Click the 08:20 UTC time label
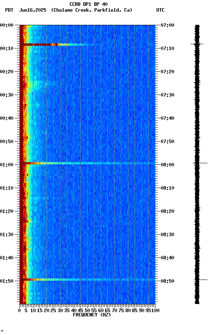Viewport: 214px width, 335px height. 167,212
